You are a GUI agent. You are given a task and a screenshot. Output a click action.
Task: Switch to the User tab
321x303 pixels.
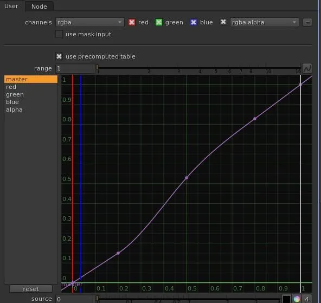pos(11,6)
